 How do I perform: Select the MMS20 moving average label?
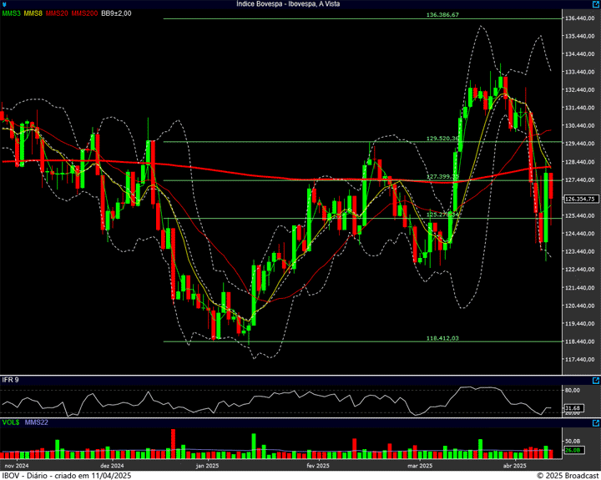pyautogui.click(x=58, y=14)
